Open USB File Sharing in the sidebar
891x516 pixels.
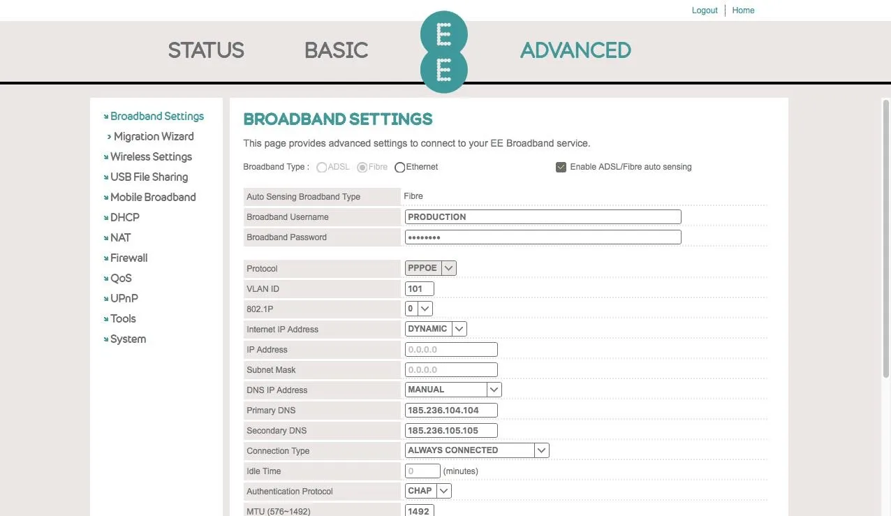point(149,177)
